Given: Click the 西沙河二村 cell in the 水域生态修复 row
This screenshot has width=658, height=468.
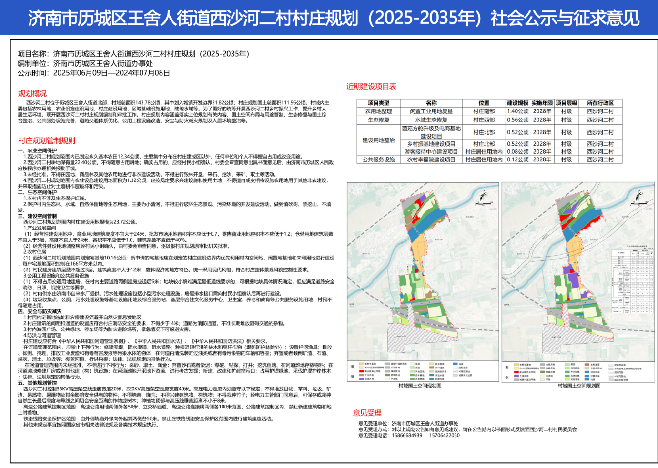Looking at the screenshot, I should [600, 120].
